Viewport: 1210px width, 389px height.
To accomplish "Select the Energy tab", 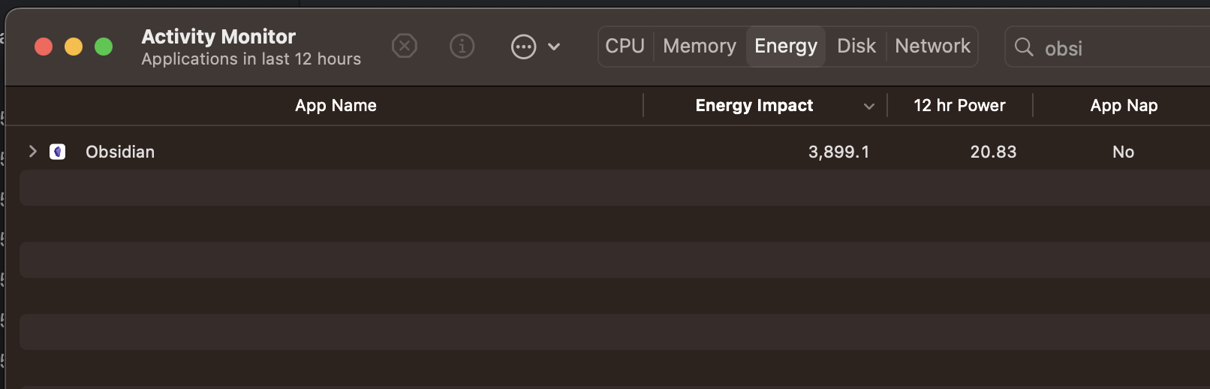I will coord(786,47).
